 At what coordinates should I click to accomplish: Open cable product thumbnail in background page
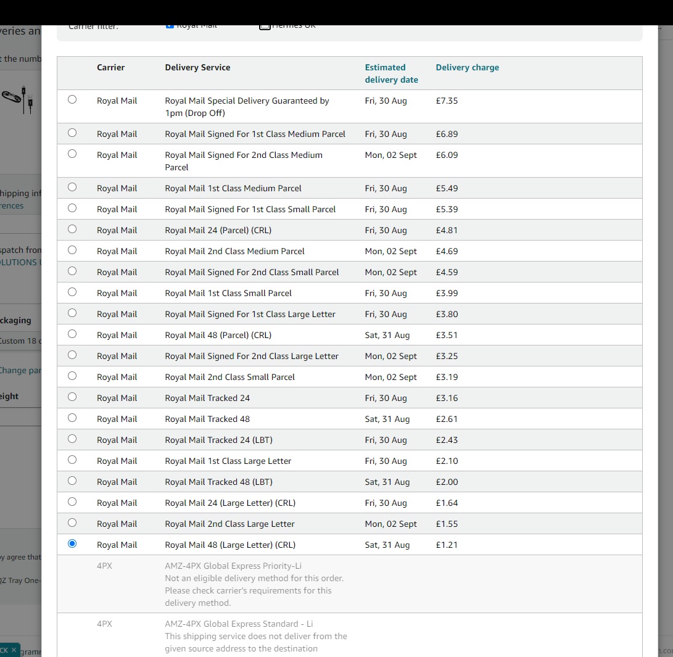point(18,99)
